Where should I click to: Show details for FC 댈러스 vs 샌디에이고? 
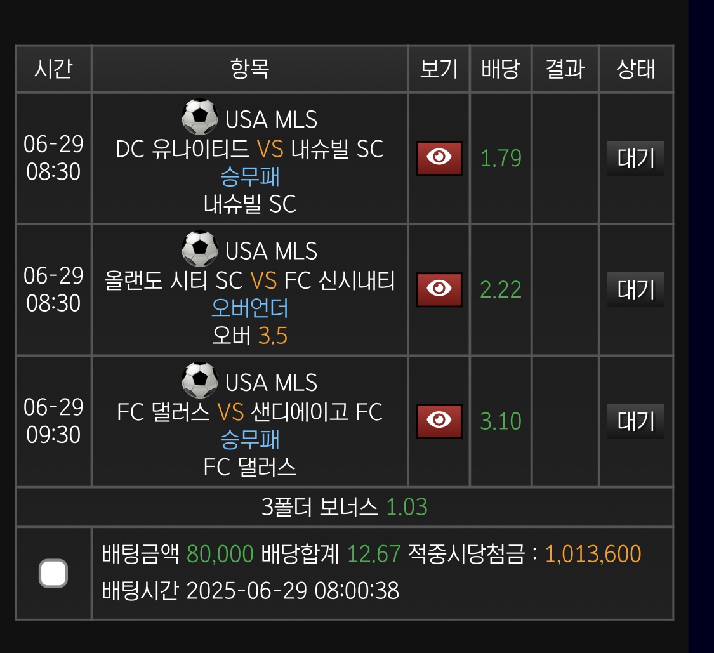coord(439,421)
